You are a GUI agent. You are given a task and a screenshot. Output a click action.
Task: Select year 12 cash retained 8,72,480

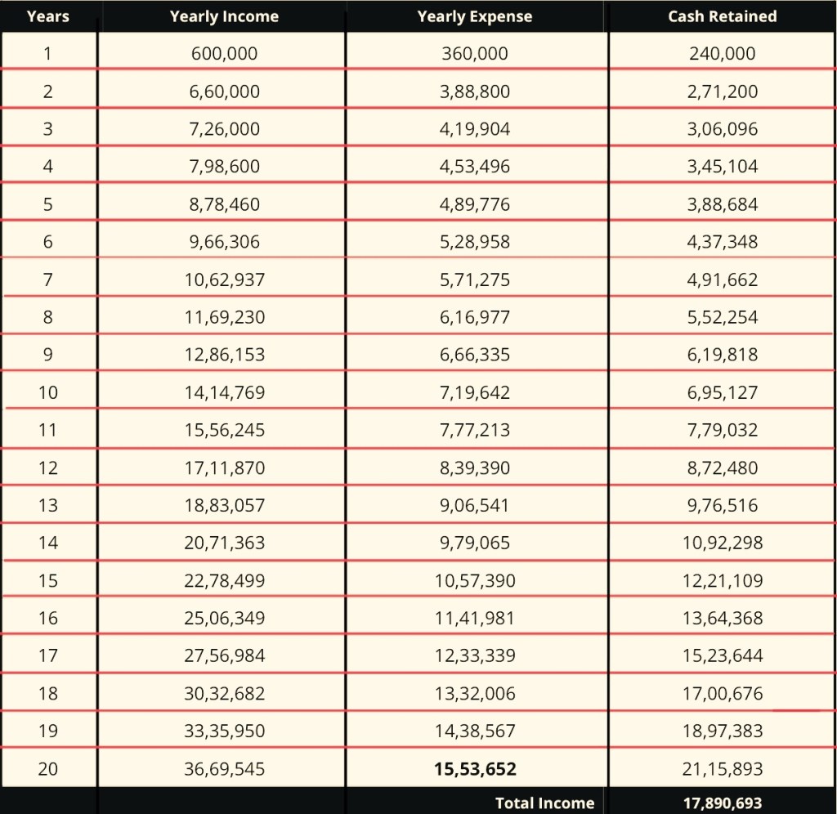point(723,468)
